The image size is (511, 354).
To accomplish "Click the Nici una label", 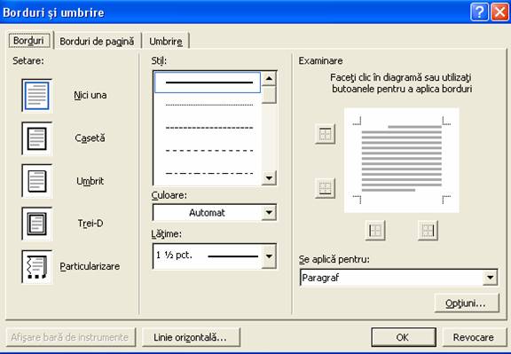I will pos(90,96).
